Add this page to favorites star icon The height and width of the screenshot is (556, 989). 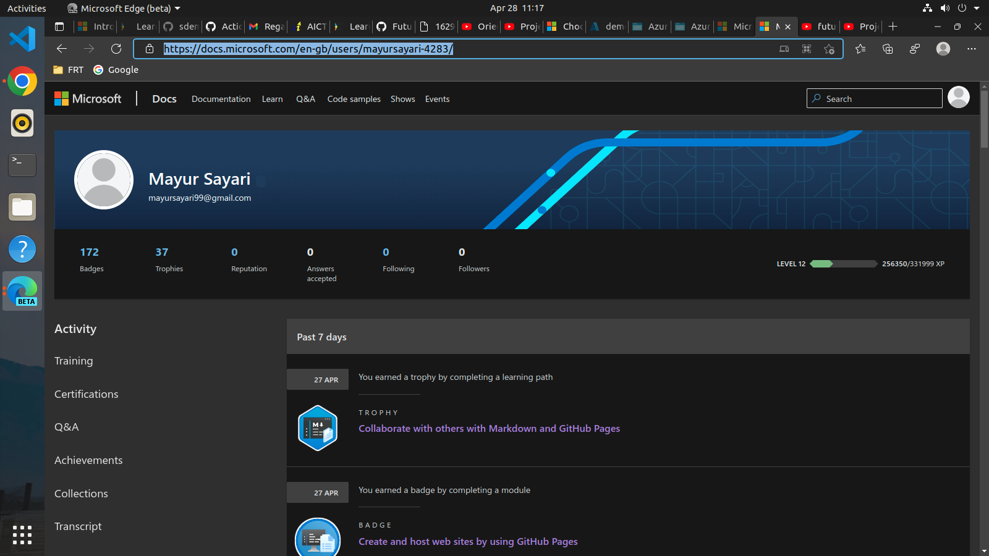click(x=830, y=49)
